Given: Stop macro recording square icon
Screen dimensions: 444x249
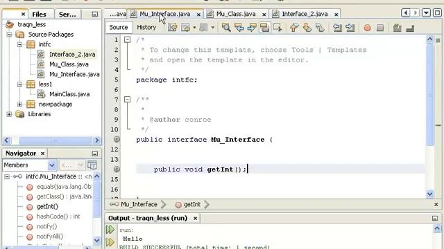Looking at the screenshot, I should (380, 28).
